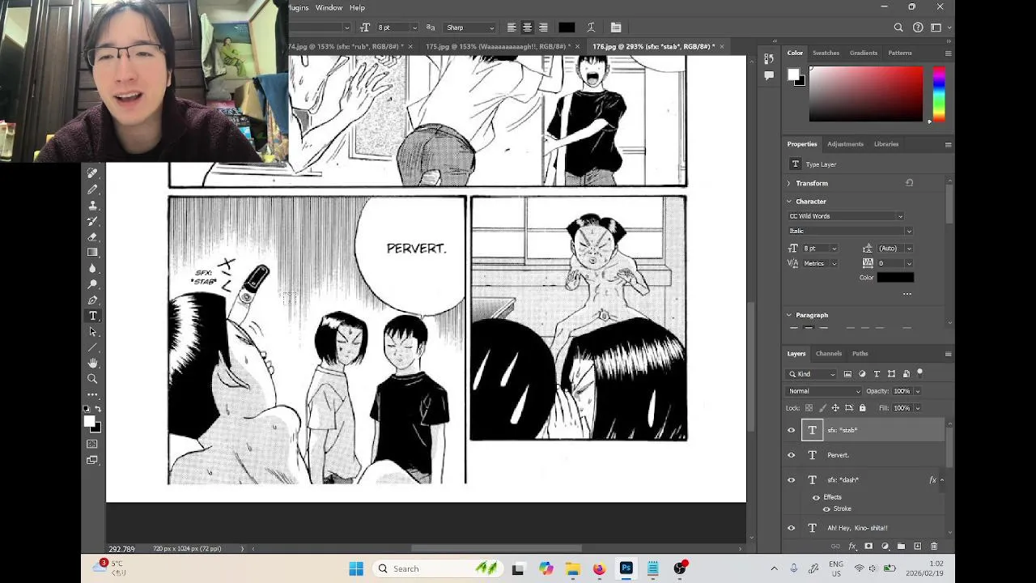
Task: Select the Horizontal Type tool
Action: pos(92,316)
